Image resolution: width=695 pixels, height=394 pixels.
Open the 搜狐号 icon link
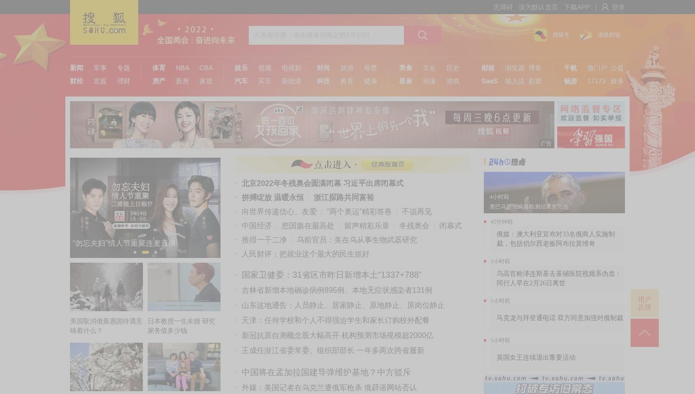click(541, 35)
